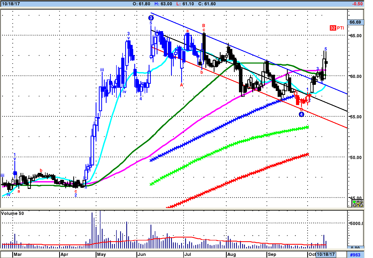This screenshot has width=373, height=258.
Task: Click the H: 63.00 high value
Action: coord(163,4)
